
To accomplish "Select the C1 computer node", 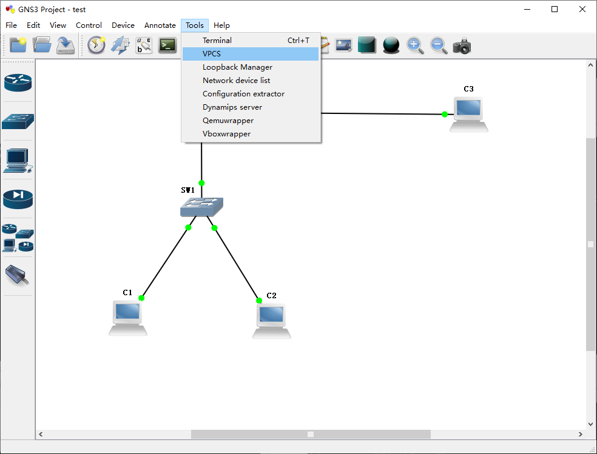I will click(127, 318).
